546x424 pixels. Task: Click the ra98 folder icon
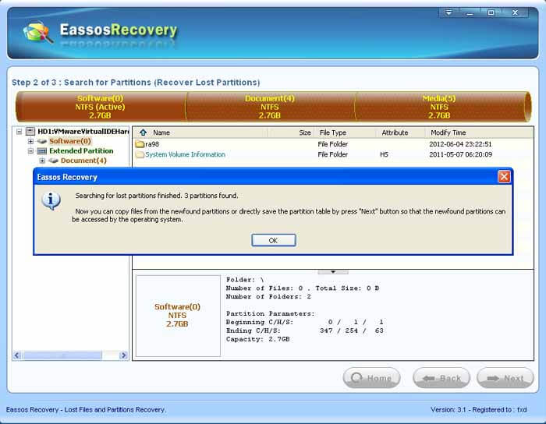point(140,144)
